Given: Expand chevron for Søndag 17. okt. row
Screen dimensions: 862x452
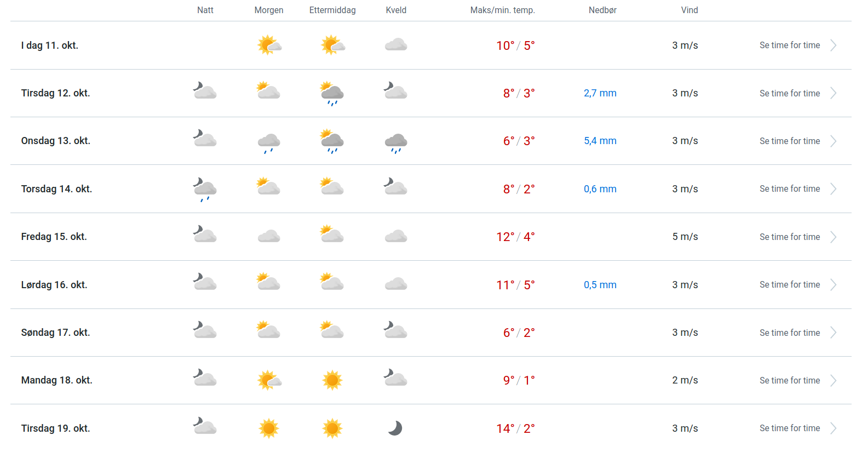Looking at the screenshot, I should click(833, 333).
